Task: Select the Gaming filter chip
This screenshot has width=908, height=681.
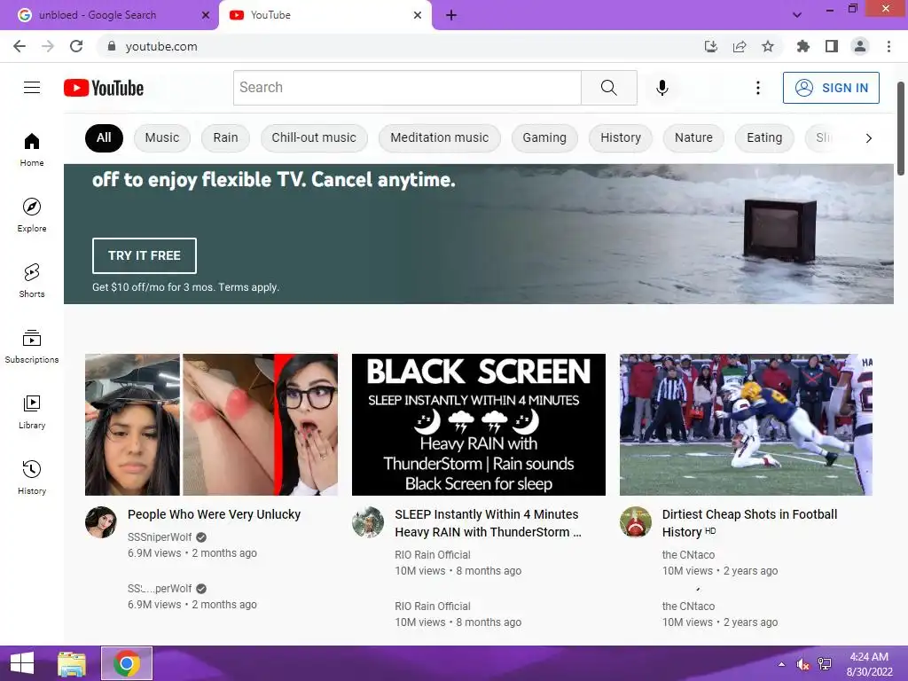Action: pos(544,137)
